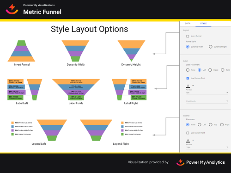The image size is (231, 173).
Task: Set Label Placement to Left
Action: click(x=200, y=70)
